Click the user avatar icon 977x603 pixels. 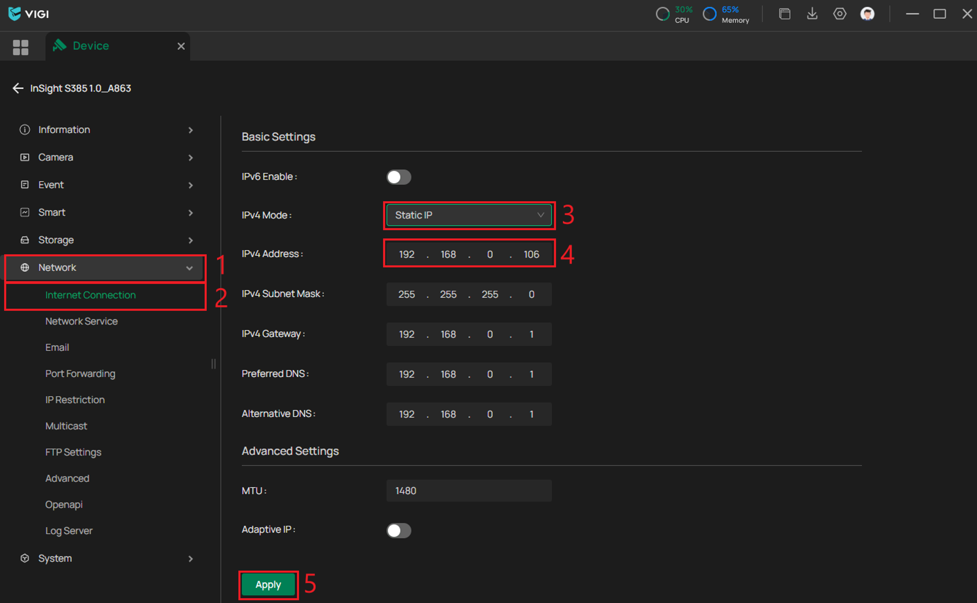867,14
